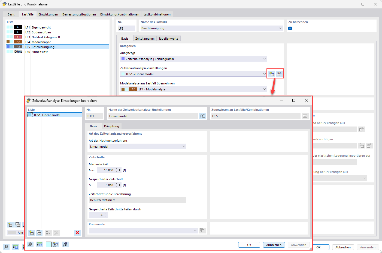Open display properties icon in settings dialog
This screenshot has width=382, height=253.
pos(56,244)
